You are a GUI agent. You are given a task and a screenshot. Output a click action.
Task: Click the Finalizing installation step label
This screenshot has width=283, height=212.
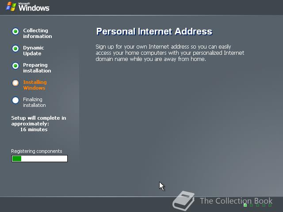point(34,102)
